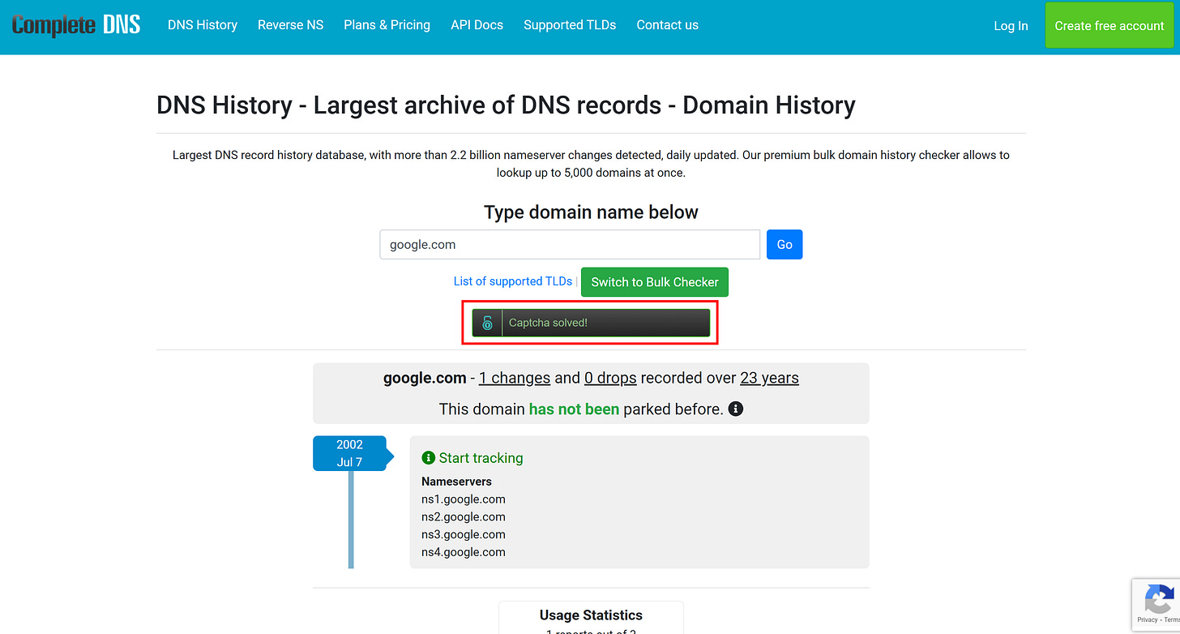Click the underlined 0 drops text
This screenshot has width=1180, height=634.
[x=610, y=378]
